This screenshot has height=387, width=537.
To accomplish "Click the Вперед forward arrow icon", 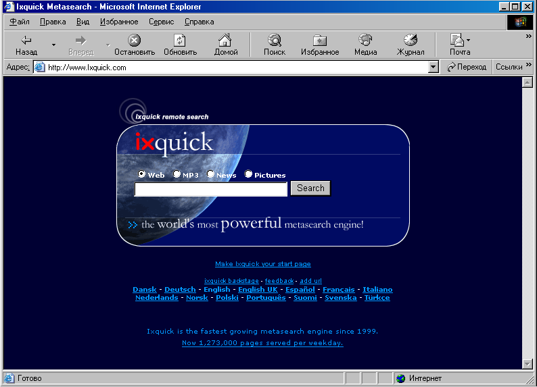I will pos(81,41).
